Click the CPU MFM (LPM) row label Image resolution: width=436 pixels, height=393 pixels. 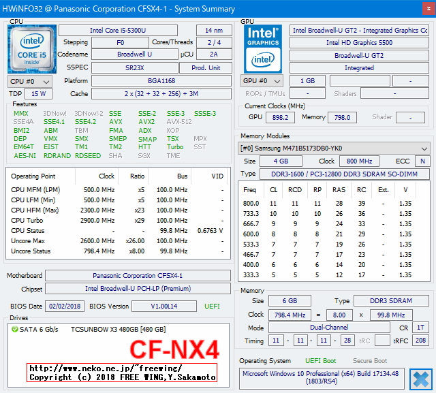click(35, 190)
